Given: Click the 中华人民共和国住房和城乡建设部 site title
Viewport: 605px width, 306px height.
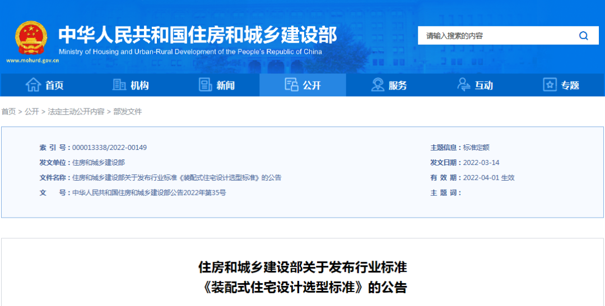Looking at the screenshot, I should (198, 35).
